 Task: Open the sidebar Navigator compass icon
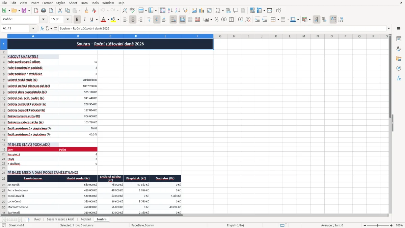pyautogui.click(x=399, y=68)
